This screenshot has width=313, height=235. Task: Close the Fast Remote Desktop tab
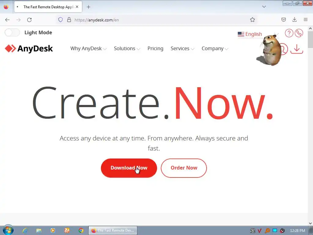pos(77,7)
